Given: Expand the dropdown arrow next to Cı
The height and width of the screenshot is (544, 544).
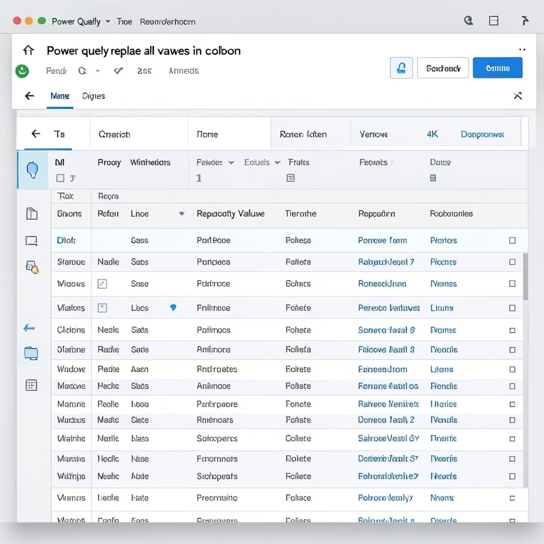Looking at the screenshot, I should 98,71.
